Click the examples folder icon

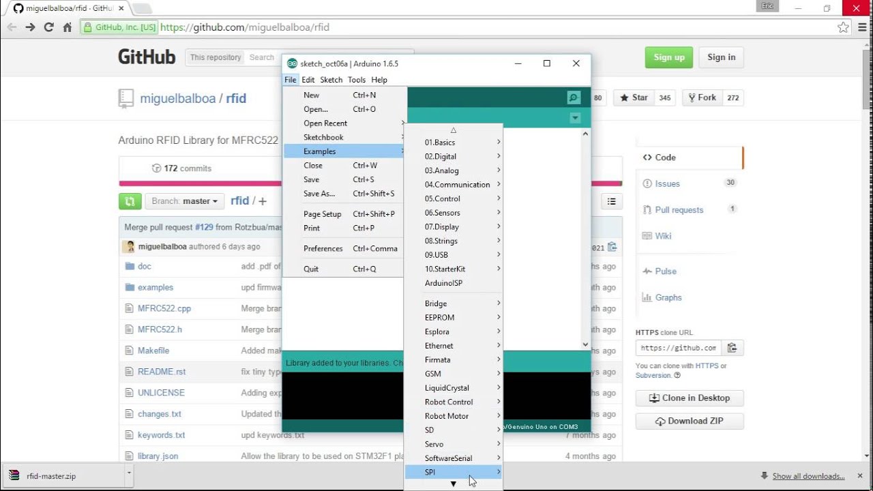coord(130,287)
